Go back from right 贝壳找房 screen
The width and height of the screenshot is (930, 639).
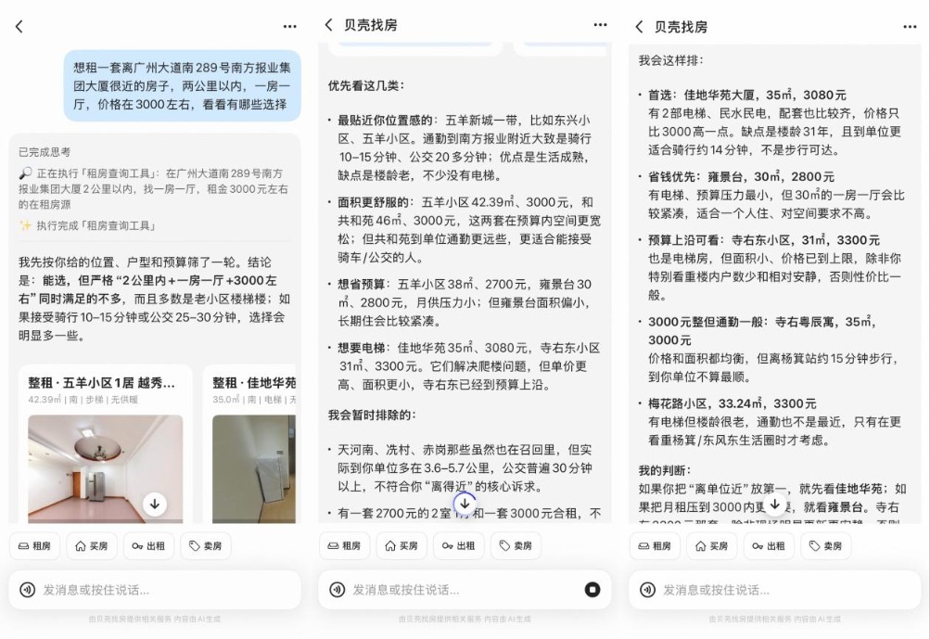[x=639, y=27]
